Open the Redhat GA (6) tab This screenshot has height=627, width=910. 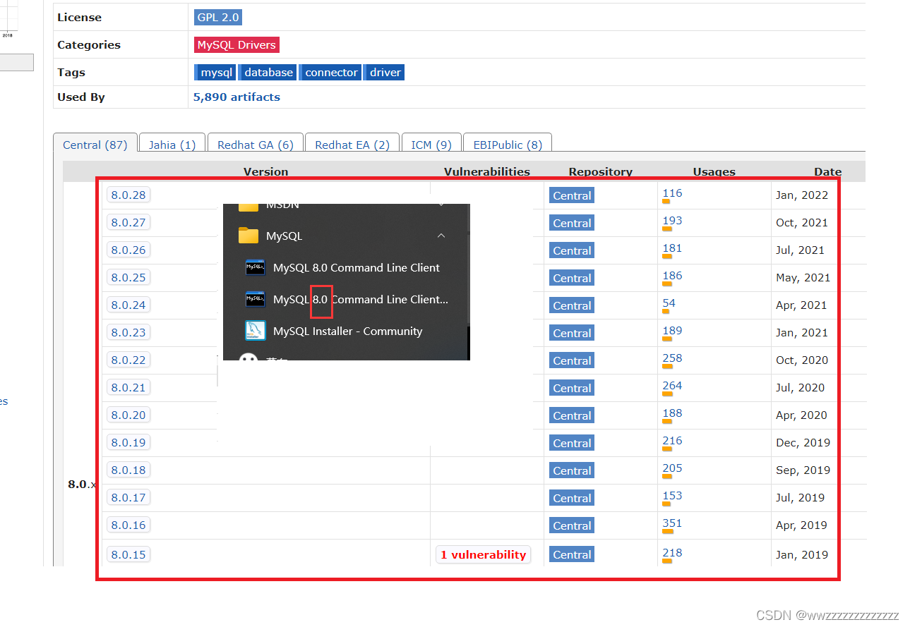coord(256,145)
